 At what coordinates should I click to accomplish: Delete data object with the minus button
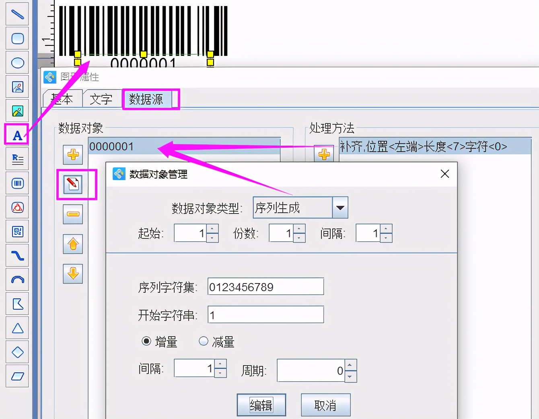click(73, 214)
